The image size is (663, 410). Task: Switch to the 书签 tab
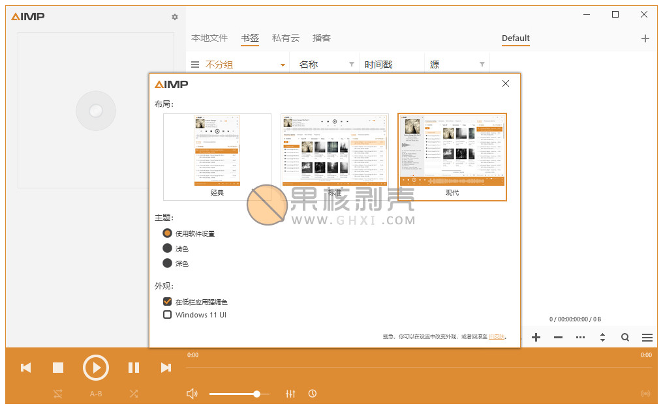coord(250,38)
